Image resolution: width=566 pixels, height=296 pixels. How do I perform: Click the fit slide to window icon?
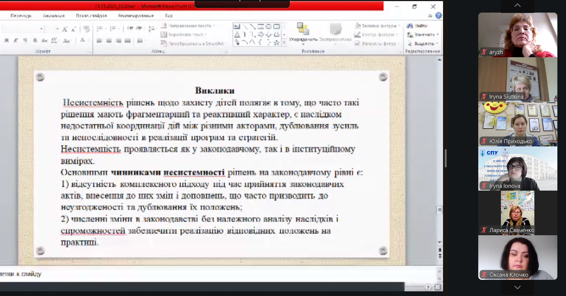[438, 287]
